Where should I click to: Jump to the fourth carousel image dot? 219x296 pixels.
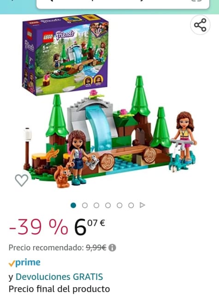(108, 205)
